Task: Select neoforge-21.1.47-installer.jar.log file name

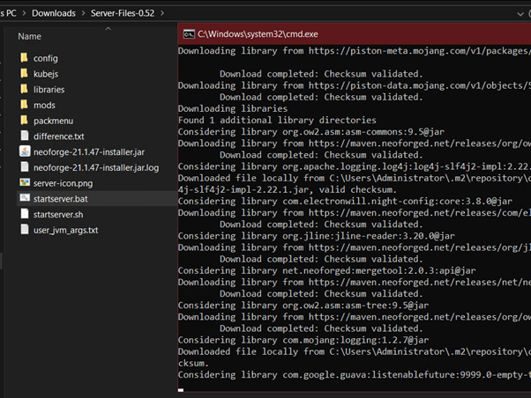Action: pyautogui.click(x=96, y=167)
